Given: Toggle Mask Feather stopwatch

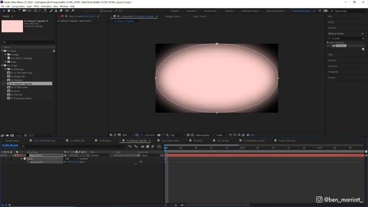Looking at the screenshot, I should (28, 162).
